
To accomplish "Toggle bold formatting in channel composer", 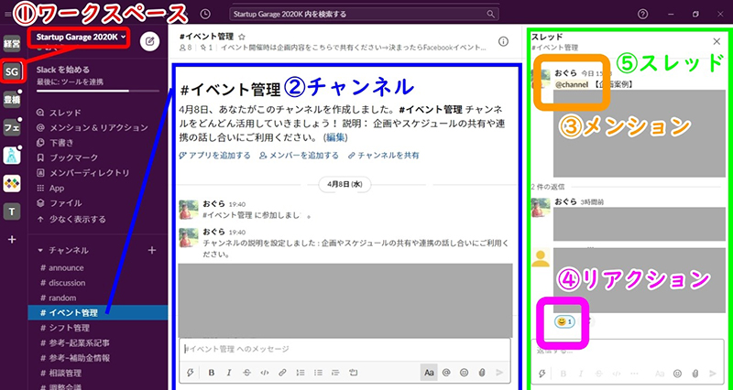I will [212, 373].
